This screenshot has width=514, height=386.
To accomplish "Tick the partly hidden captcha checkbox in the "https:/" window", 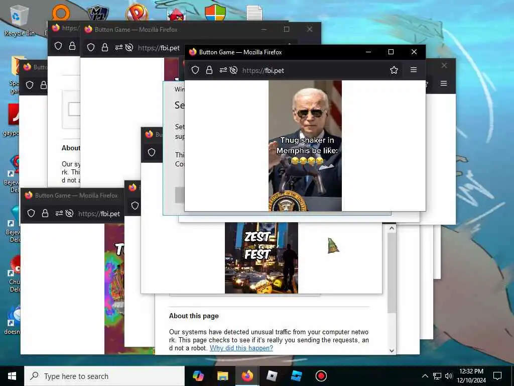I will click(74, 109).
